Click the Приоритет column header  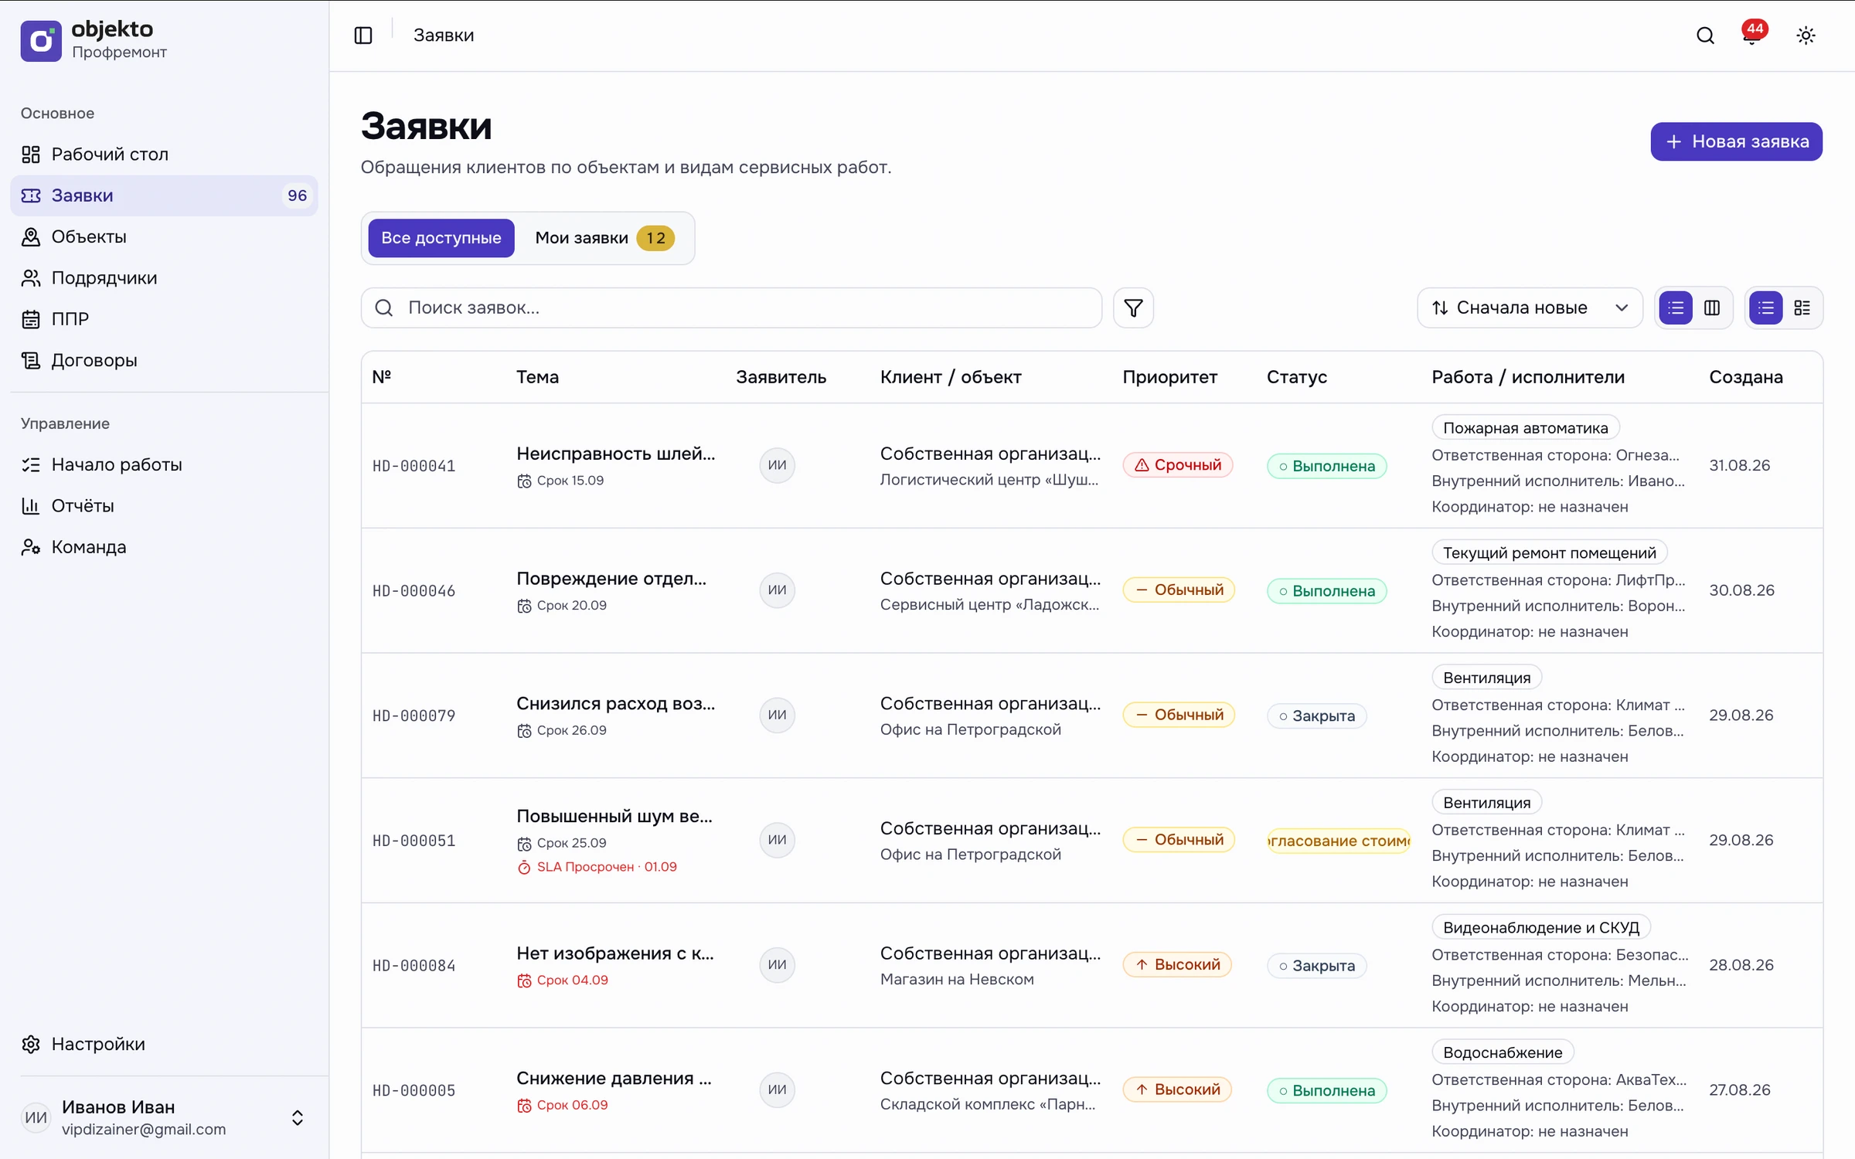(1169, 377)
